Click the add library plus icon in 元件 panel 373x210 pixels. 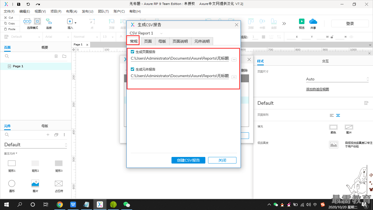48,135
